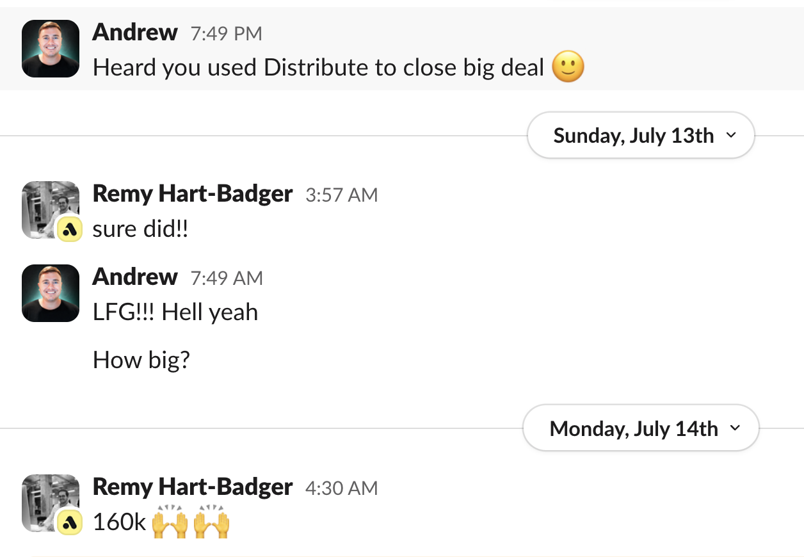Open the Monday, July 14th date dropdown
Viewport: 804px width, 557px height.
point(640,428)
